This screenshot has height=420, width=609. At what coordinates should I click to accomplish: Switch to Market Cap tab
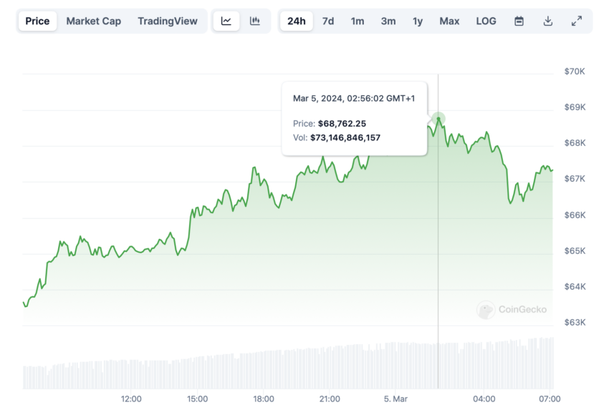(x=94, y=21)
